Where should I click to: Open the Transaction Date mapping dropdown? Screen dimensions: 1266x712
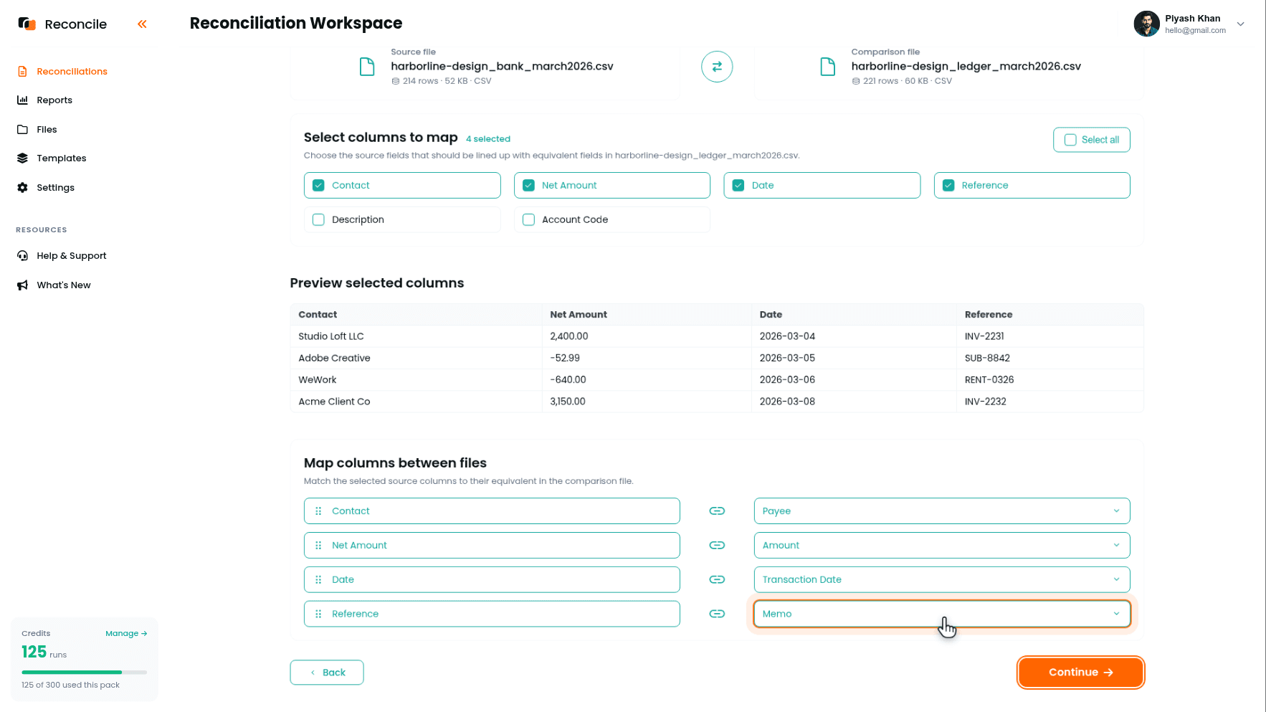click(x=942, y=579)
